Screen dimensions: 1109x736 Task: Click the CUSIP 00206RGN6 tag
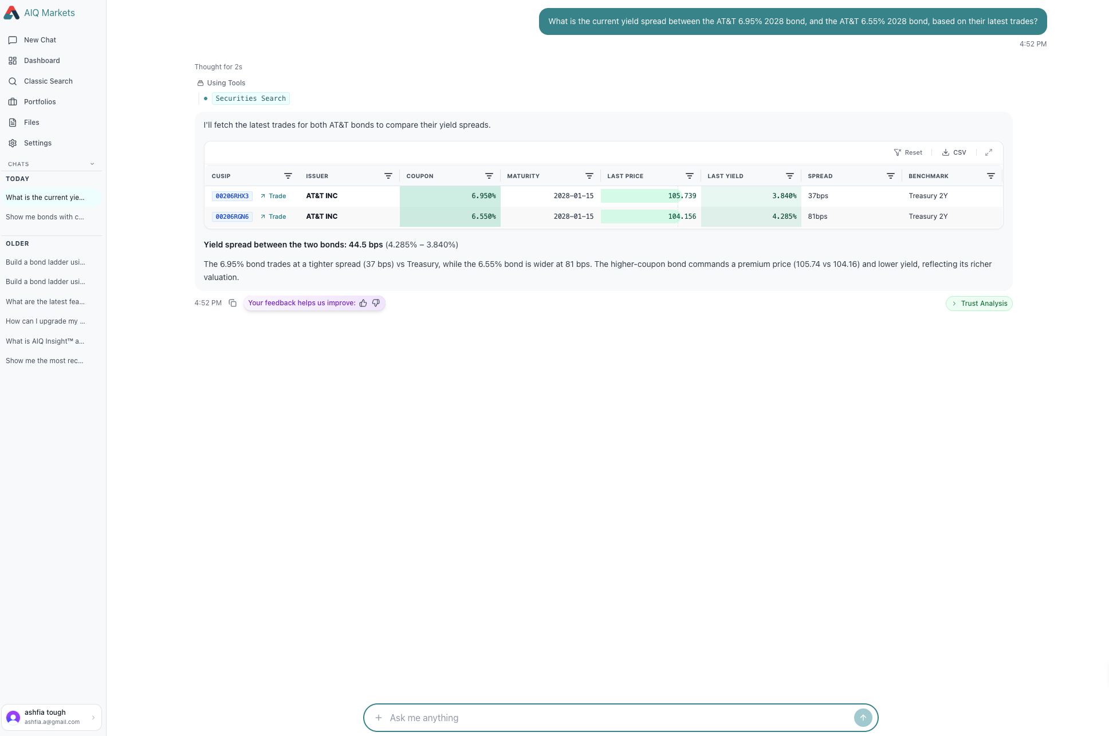click(x=232, y=217)
